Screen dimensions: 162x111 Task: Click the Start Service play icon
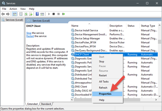(49, 14)
